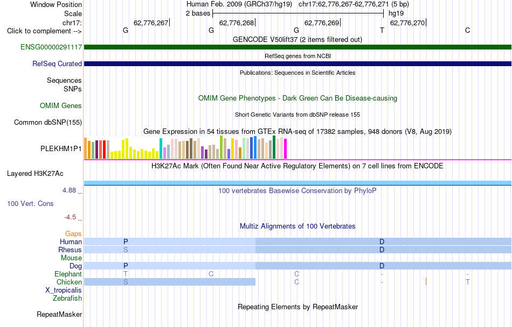Click the Human codon D in alignment

[x=382, y=241]
